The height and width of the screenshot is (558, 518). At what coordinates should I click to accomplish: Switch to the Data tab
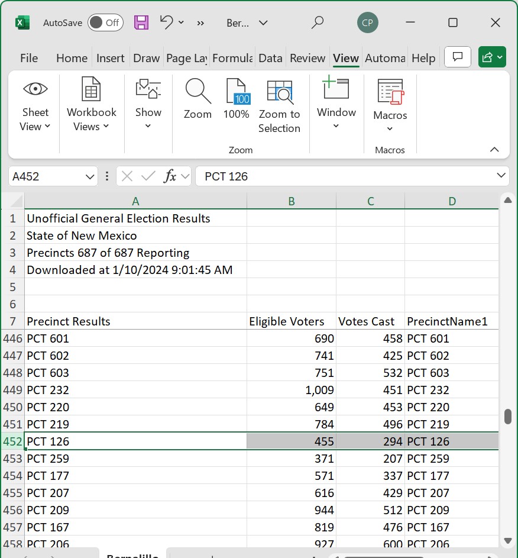tap(271, 58)
